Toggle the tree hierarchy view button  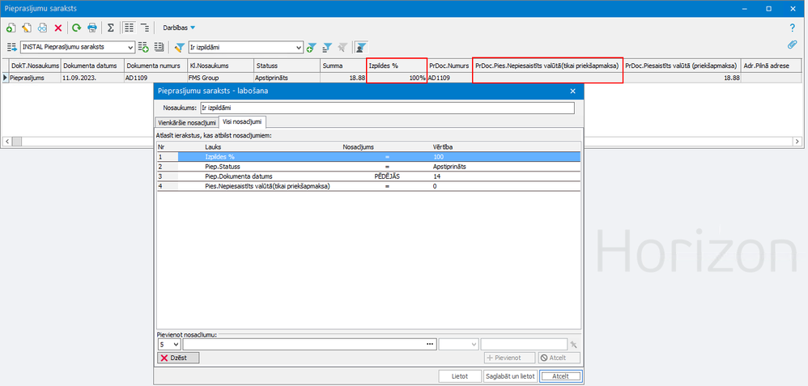click(145, 28)
